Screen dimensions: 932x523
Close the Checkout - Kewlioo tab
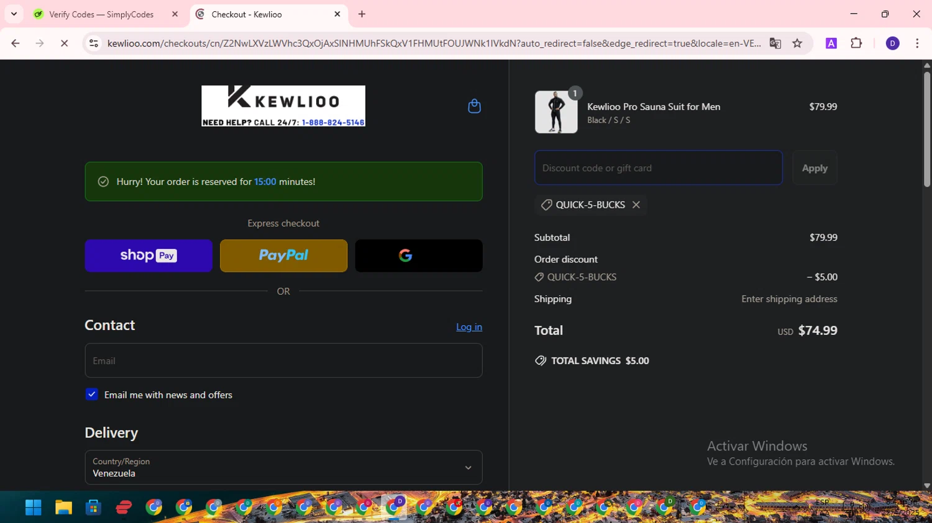[337, 14]
